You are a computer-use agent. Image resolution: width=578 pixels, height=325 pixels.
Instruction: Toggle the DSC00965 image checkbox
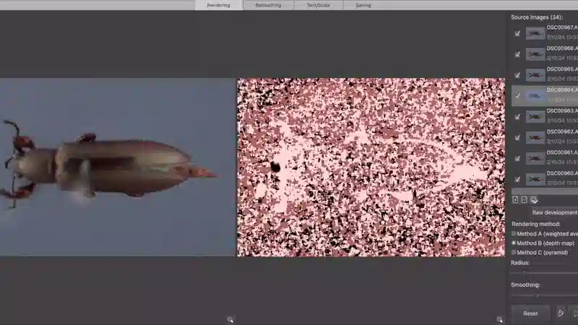pyautogui.click(x=517, y=75)
